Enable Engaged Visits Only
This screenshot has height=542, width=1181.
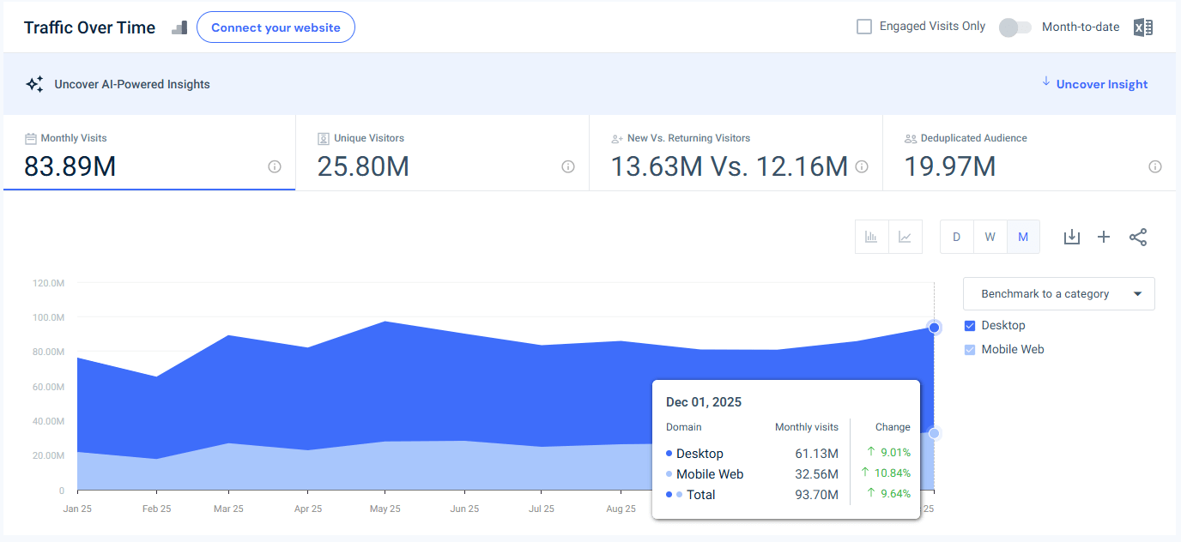(x=863, y=26)
